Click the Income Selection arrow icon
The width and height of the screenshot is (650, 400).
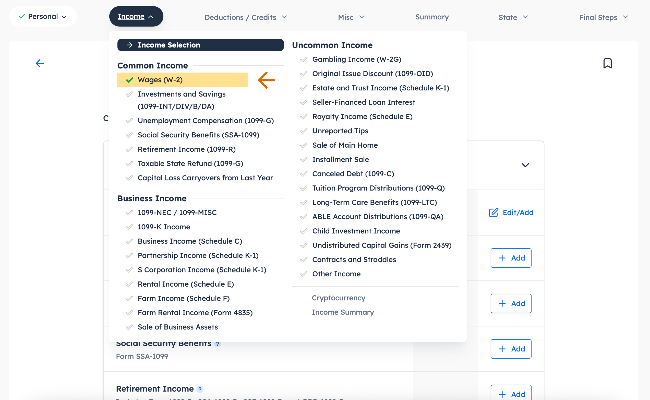130,45
